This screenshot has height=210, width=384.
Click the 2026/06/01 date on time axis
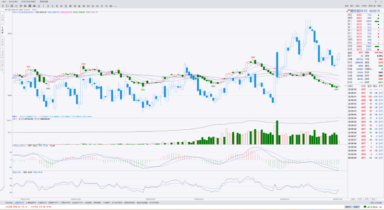[x=285, y=199]
